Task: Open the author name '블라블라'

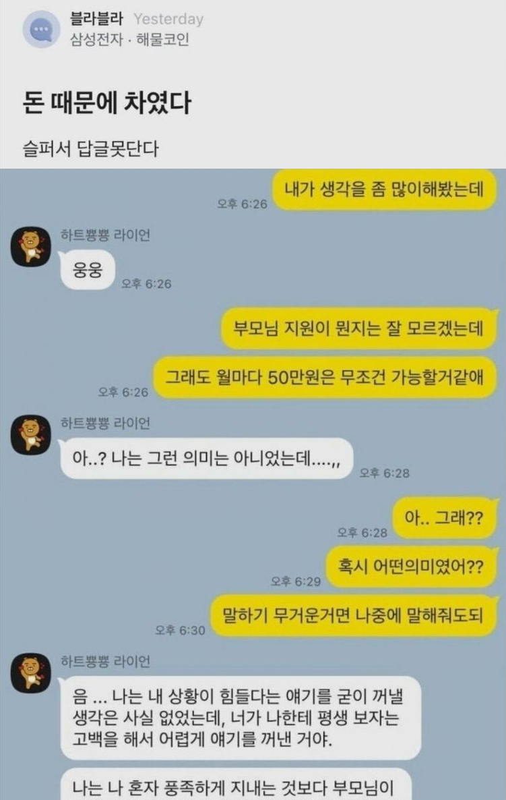Action: click(x=97, y=19)
